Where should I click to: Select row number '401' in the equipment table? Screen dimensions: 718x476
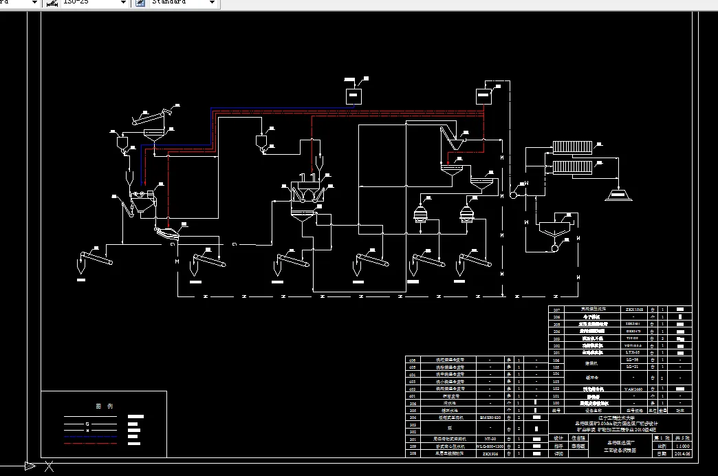(x=413, y=396)
